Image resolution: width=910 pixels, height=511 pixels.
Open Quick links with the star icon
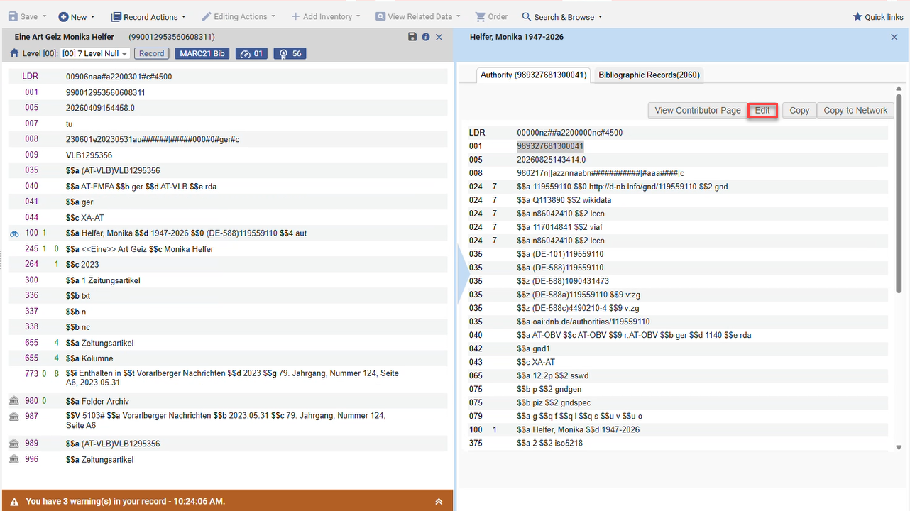pos(878,17)
